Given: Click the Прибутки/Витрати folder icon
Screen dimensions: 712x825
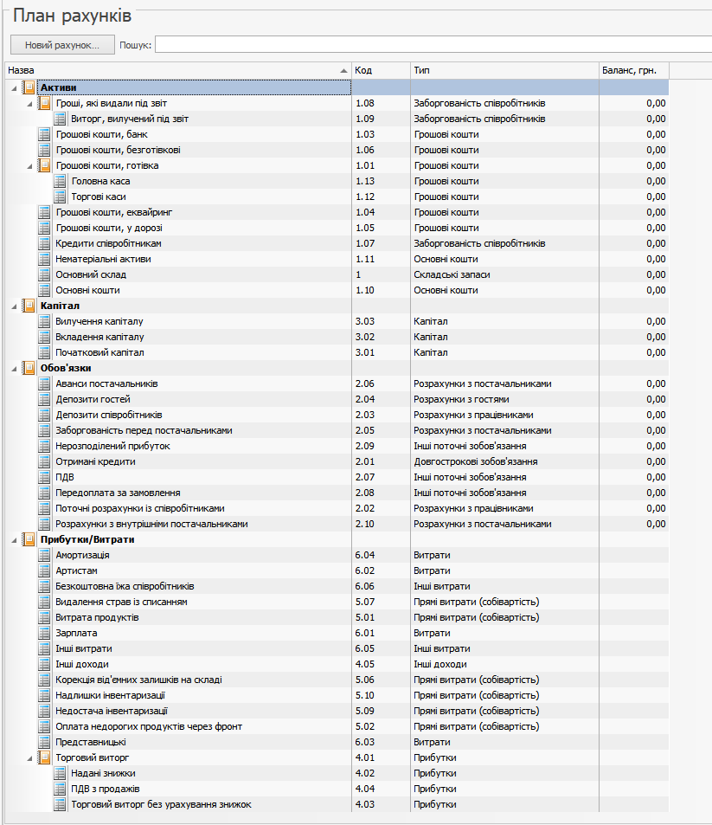Looking at the screenshot, I should tap(29, 539).
